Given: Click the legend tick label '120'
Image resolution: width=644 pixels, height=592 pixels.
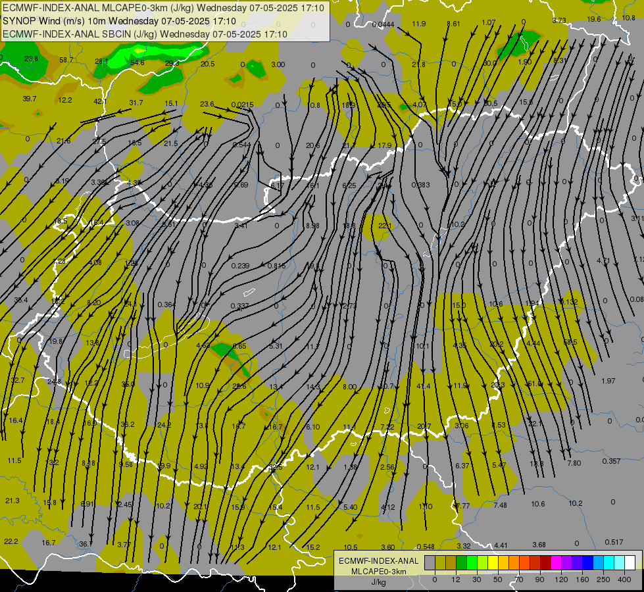Looking at the screenshot, I should [561, 580].
